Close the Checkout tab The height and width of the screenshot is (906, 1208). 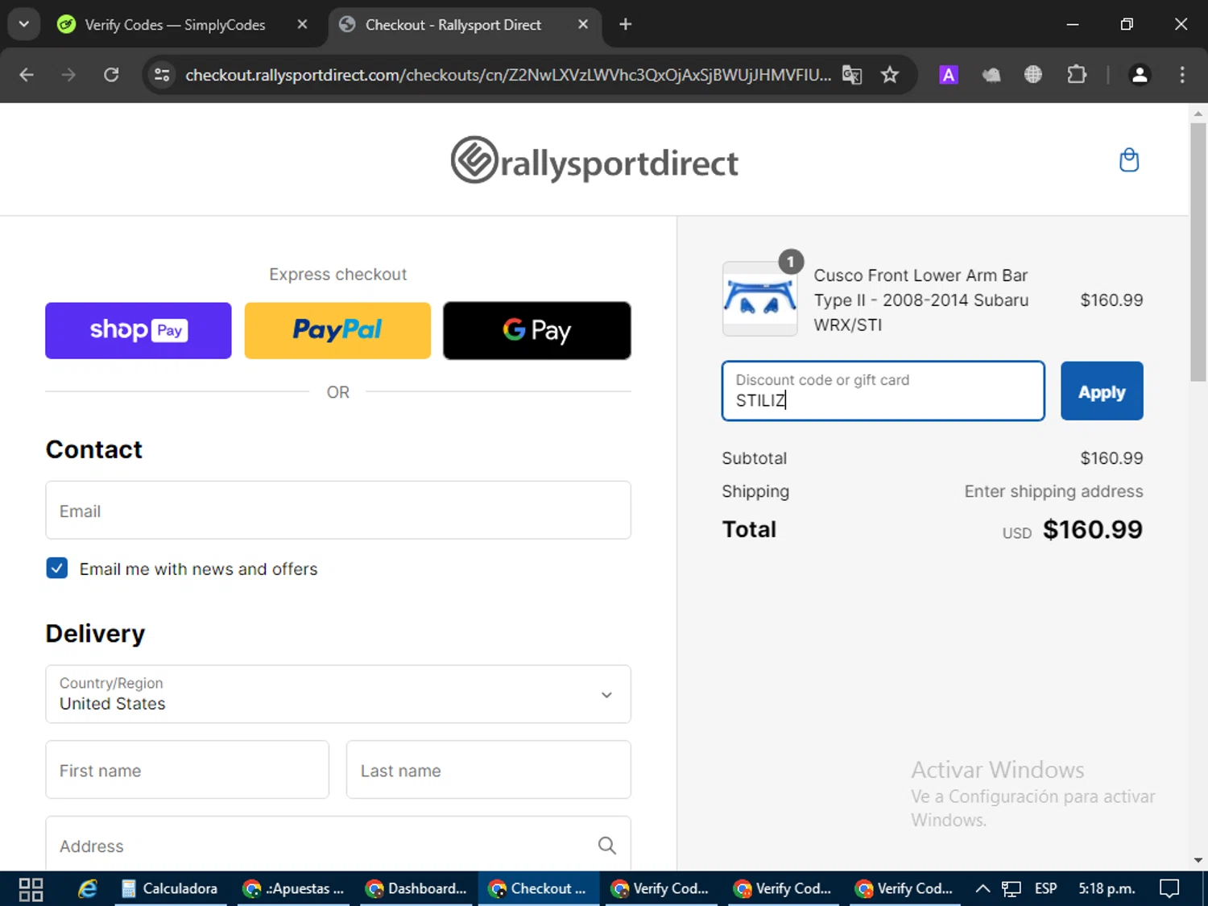click(583, 24)
